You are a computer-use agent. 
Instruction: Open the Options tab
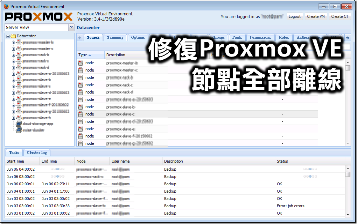coord(138,37)
